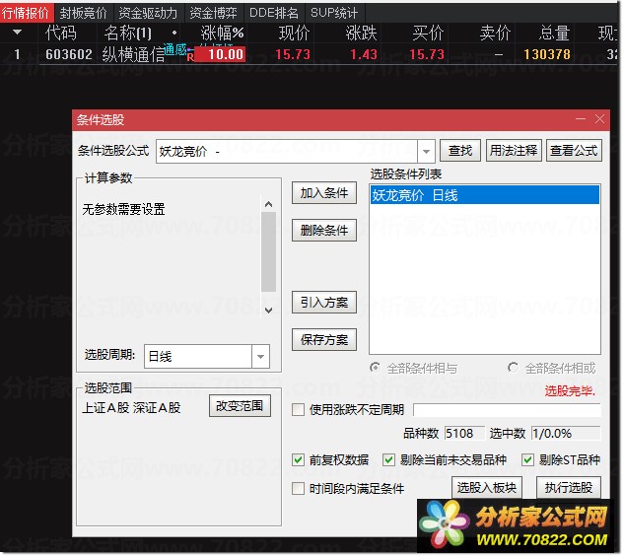The width and height of the screenshot is (624, 556).
Task: Sort by the 代码 column header
Action: pyautogui.click(x=60, y=33)
